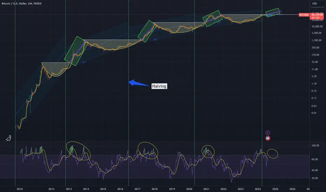
Task: Click the 10,000.00 price axis label
Action: pos(317,27)
